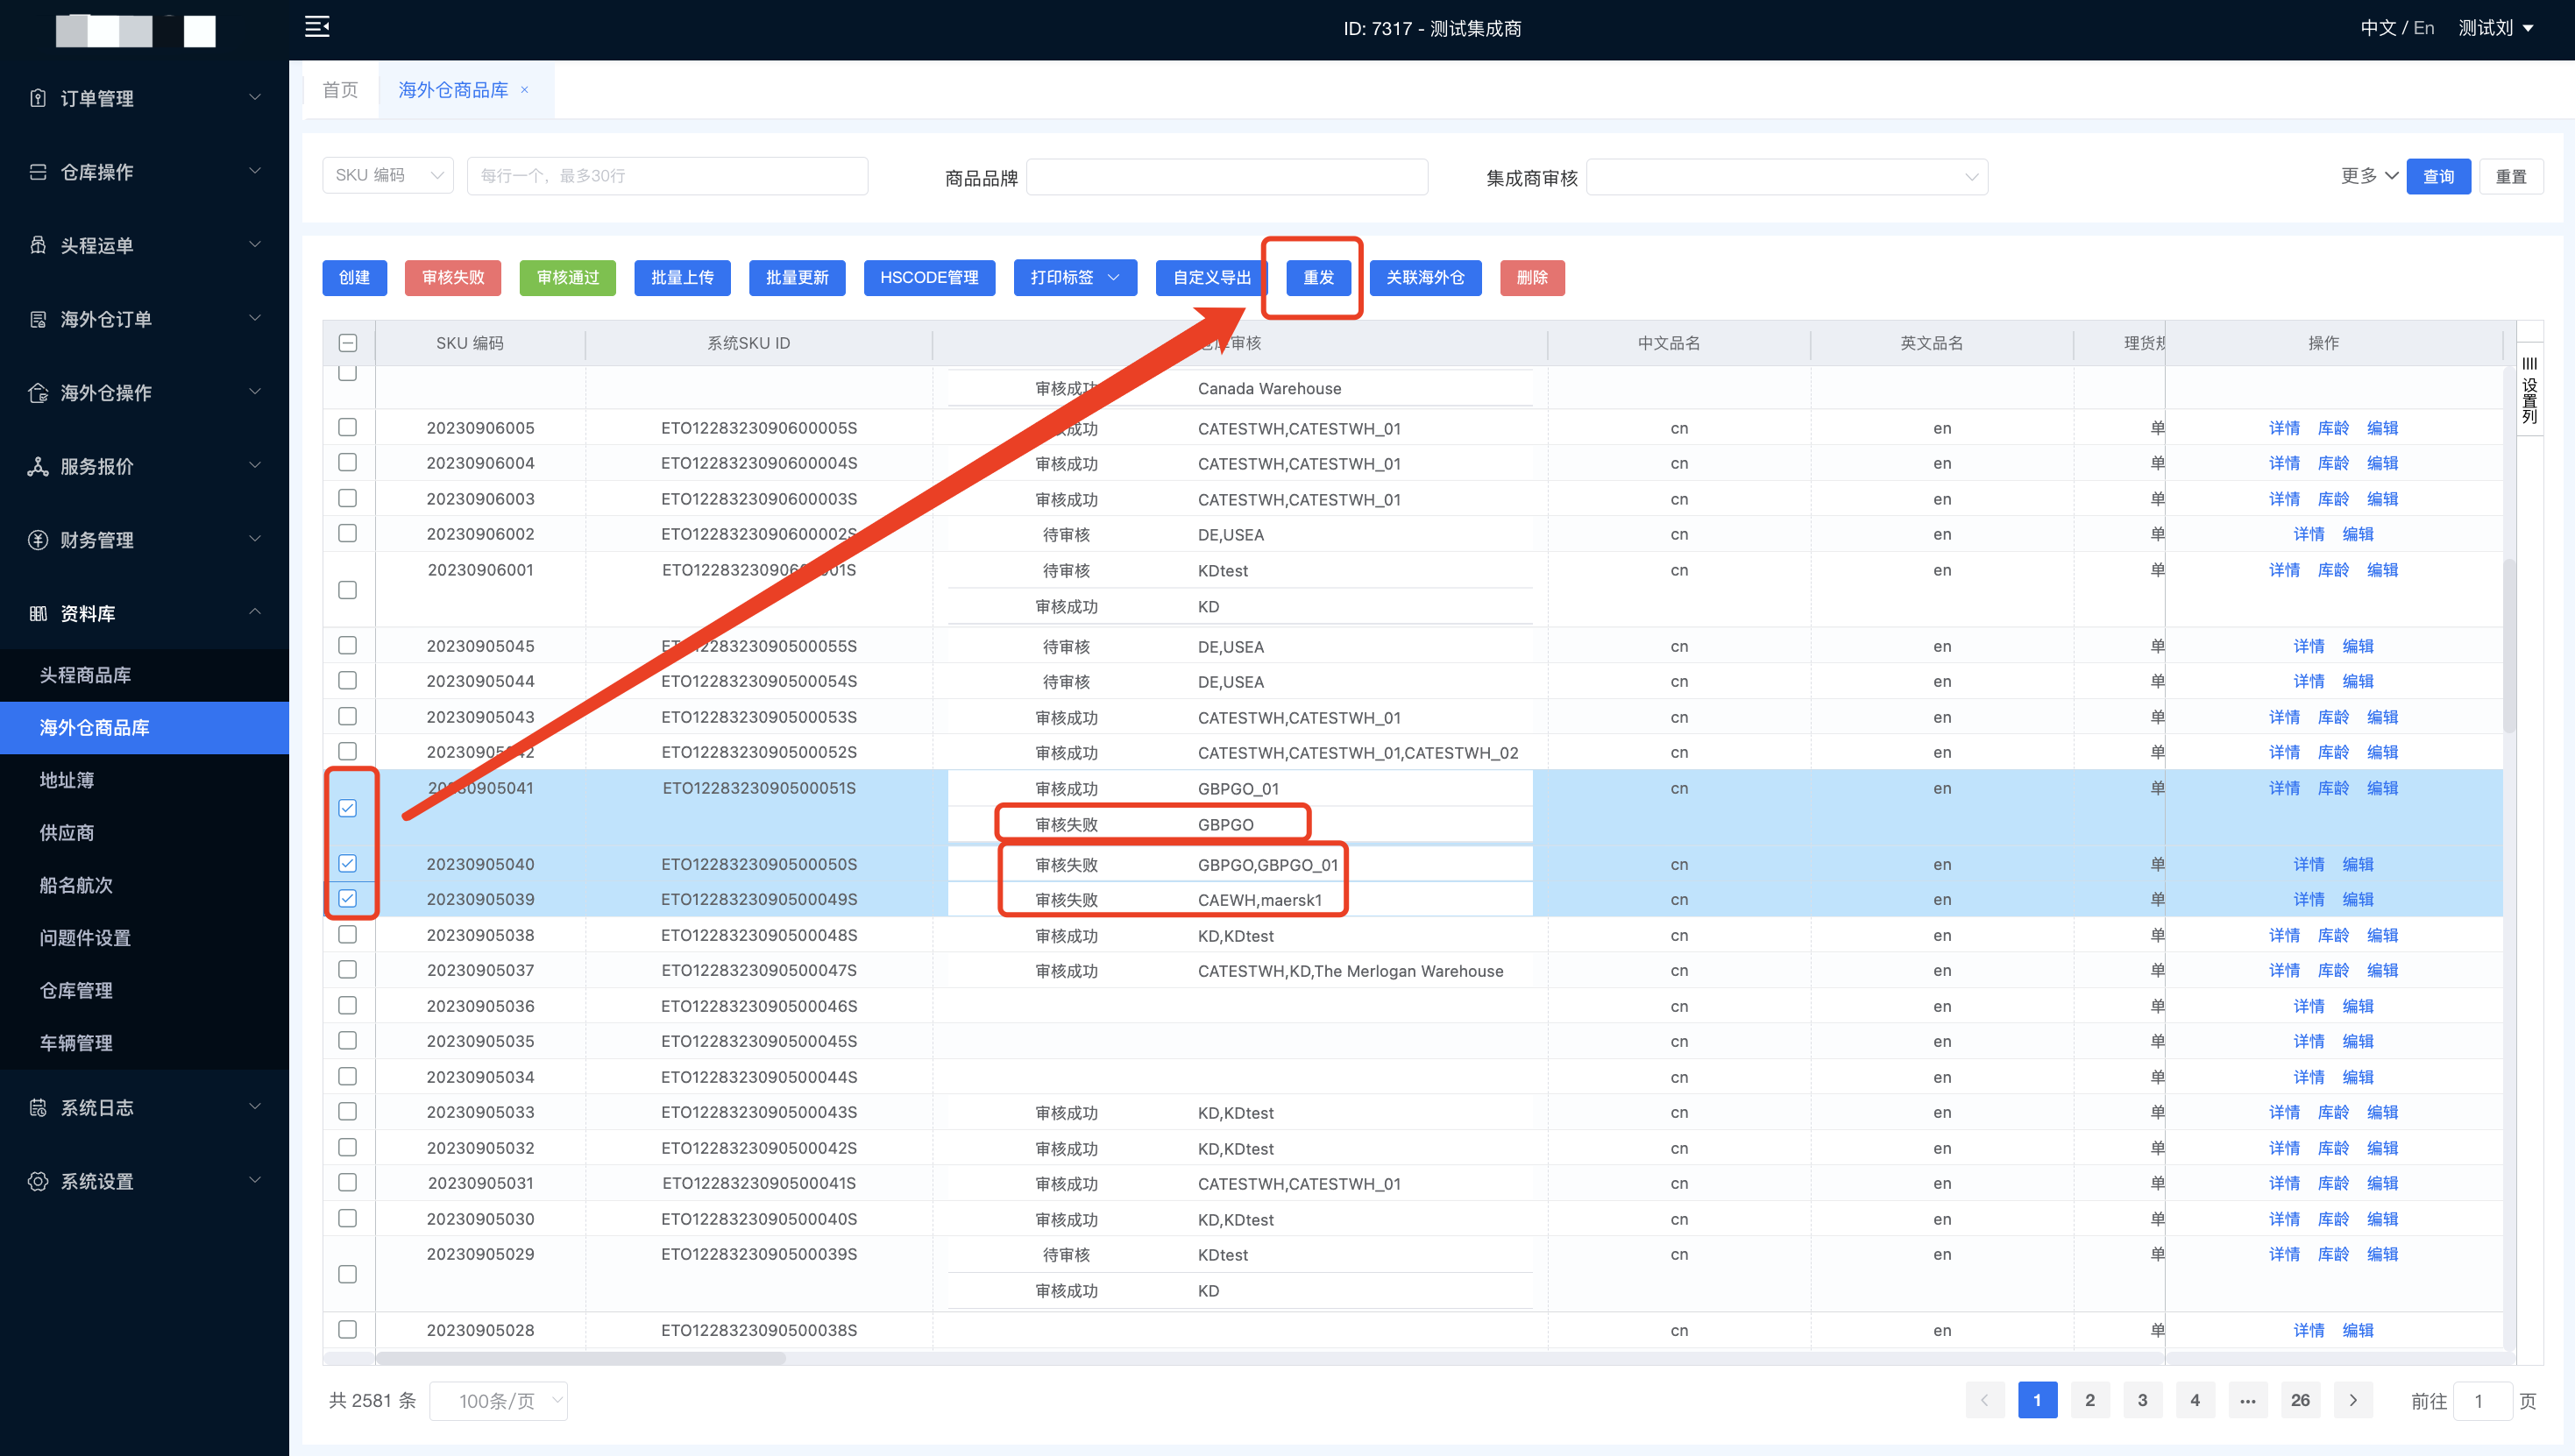Open 车辆管理 in the sidebar
2575x1456 pixels.
144,1043
